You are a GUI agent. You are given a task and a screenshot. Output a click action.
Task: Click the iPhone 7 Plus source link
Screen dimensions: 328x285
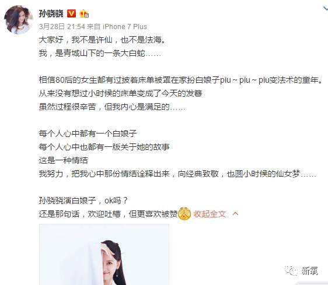(125, 27)
